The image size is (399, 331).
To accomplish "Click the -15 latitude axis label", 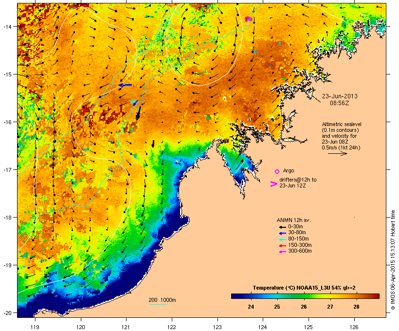I will click(x=7, y=74).
